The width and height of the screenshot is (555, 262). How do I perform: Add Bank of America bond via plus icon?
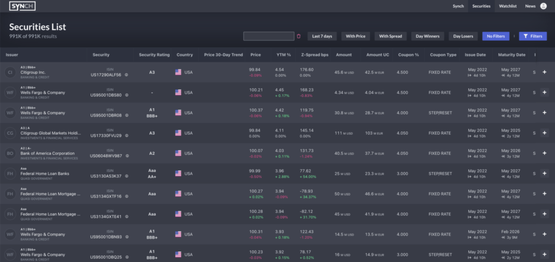(544, 154)
